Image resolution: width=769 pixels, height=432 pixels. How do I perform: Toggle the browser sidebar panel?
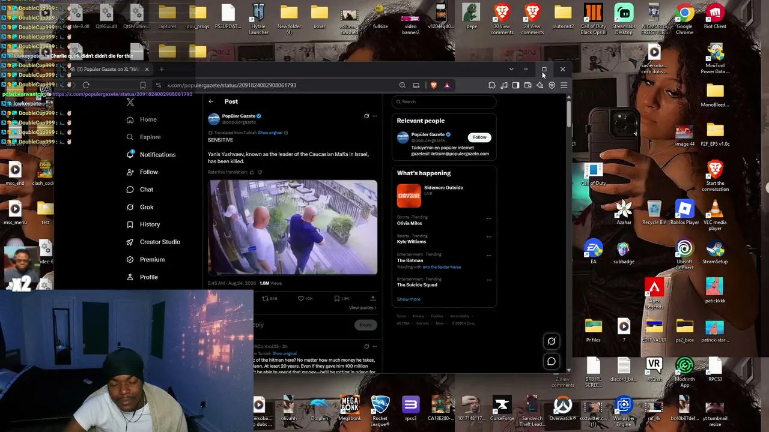(x=516, y=85)
